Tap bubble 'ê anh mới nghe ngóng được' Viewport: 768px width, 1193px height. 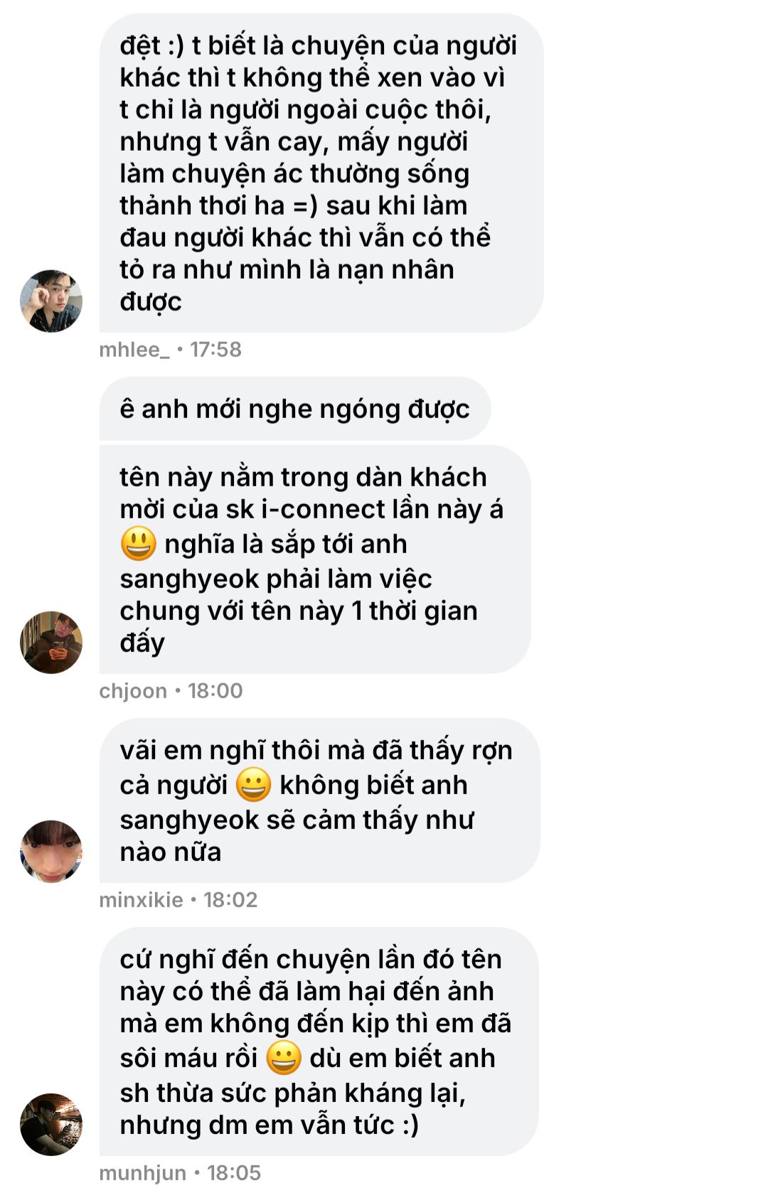pos(295,409)
